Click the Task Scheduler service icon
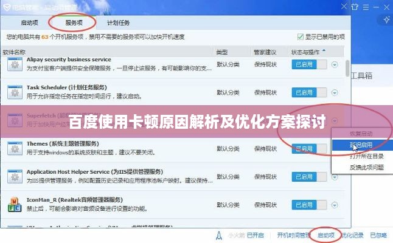Image resolution: width=393 pixels, height=243 pixels. [15, 92]
